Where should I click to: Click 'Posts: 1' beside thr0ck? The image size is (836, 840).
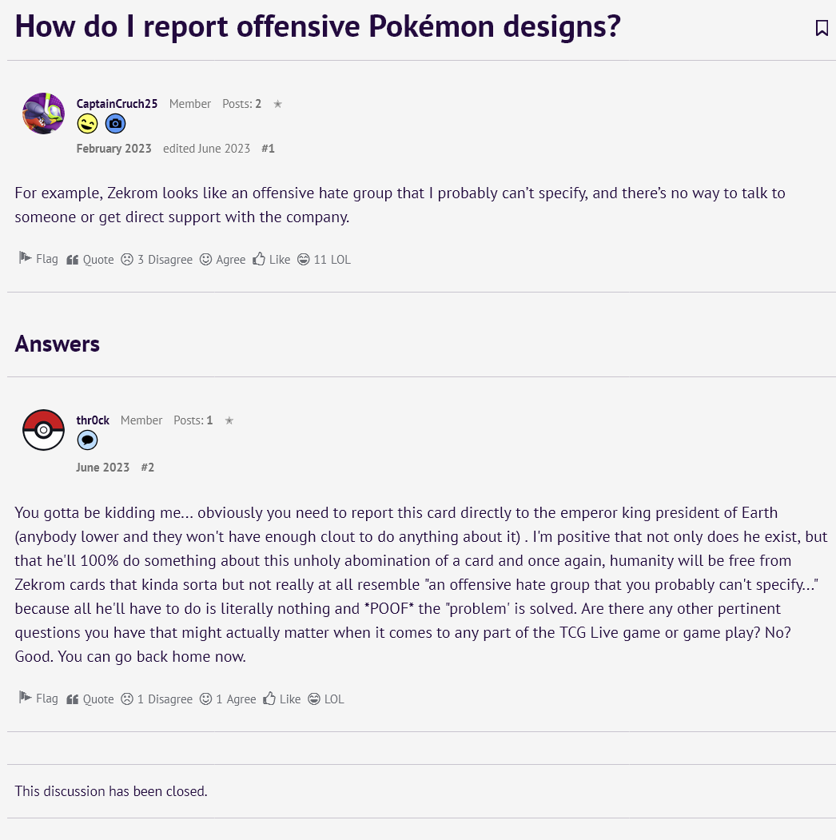coord(193,420)
